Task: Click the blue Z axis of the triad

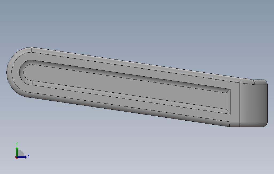Action: [22, 157]
